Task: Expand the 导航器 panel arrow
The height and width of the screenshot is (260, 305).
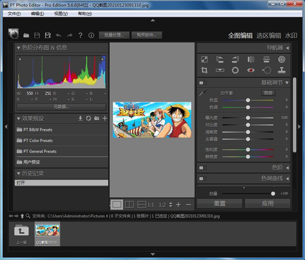Action: click(x=287, y=48)
